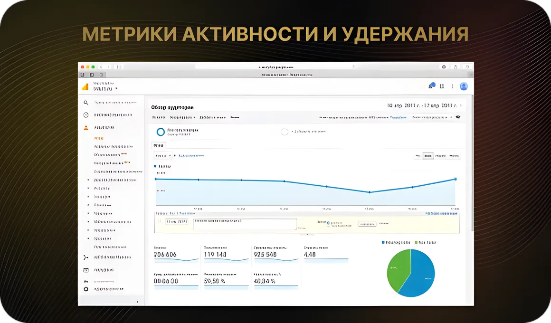Click the last data point on the line chart
551x323 pixels.
(x=456, y=179)
